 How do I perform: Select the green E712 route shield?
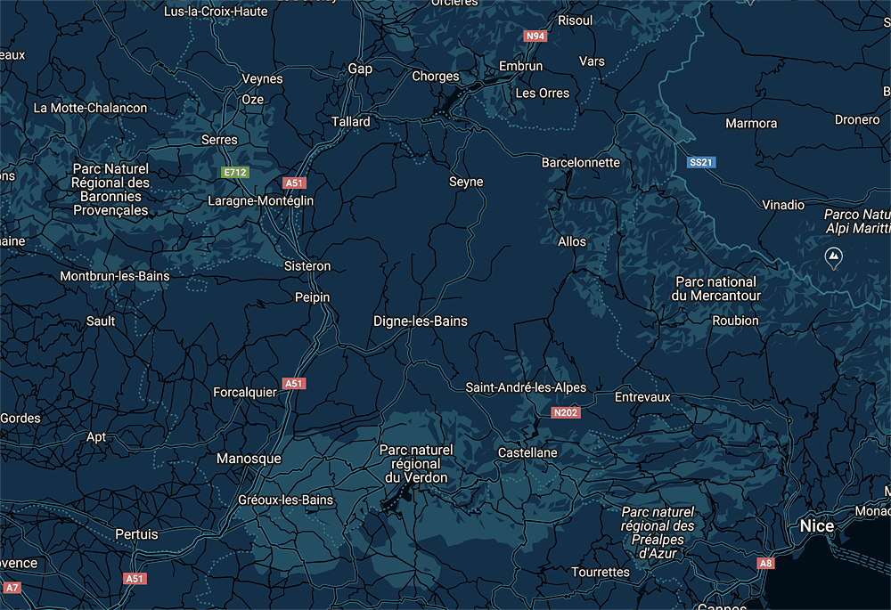tap(233, 171)
